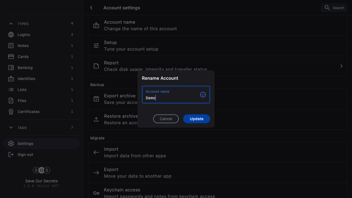Expand the Tags section

[11, 128]
